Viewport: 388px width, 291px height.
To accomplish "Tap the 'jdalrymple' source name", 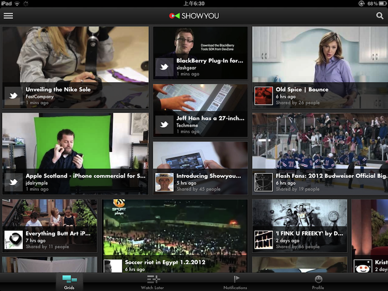I will pos(37,183).
